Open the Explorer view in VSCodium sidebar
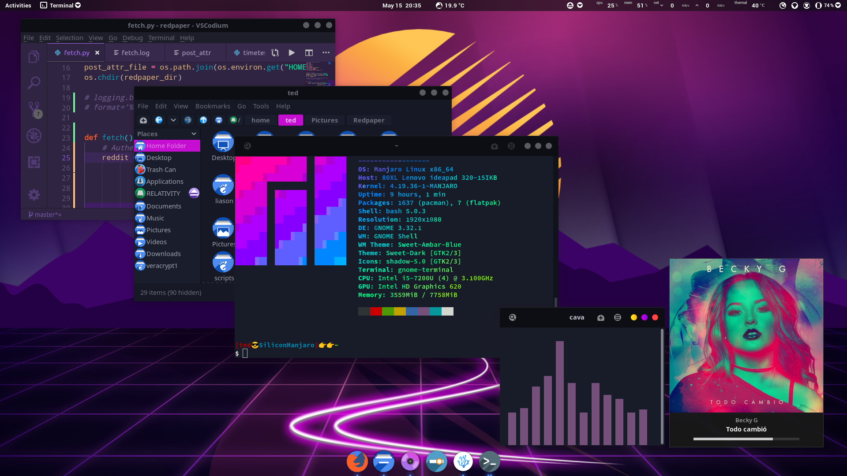The width and height of the screenshot is (847, 476). pos(34,56)
